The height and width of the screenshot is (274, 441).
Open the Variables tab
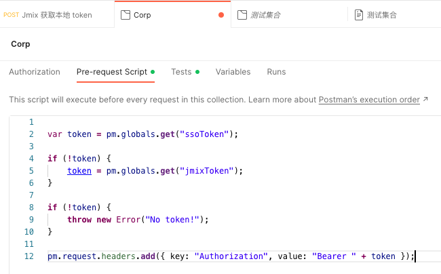coord(233,72)
